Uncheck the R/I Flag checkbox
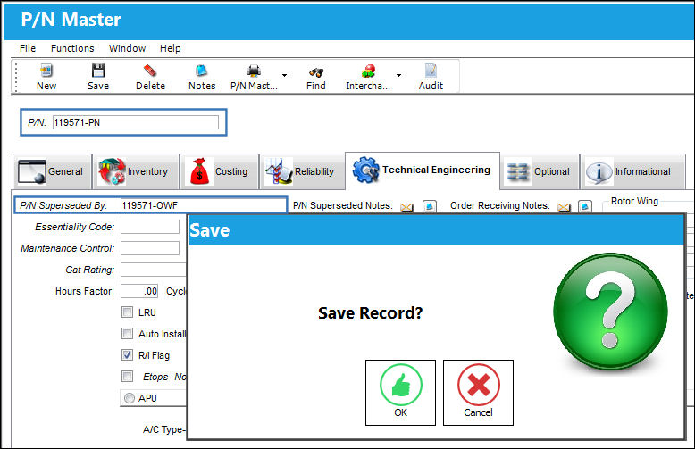This screenshot has height=449, width=695. coord(127,354)
